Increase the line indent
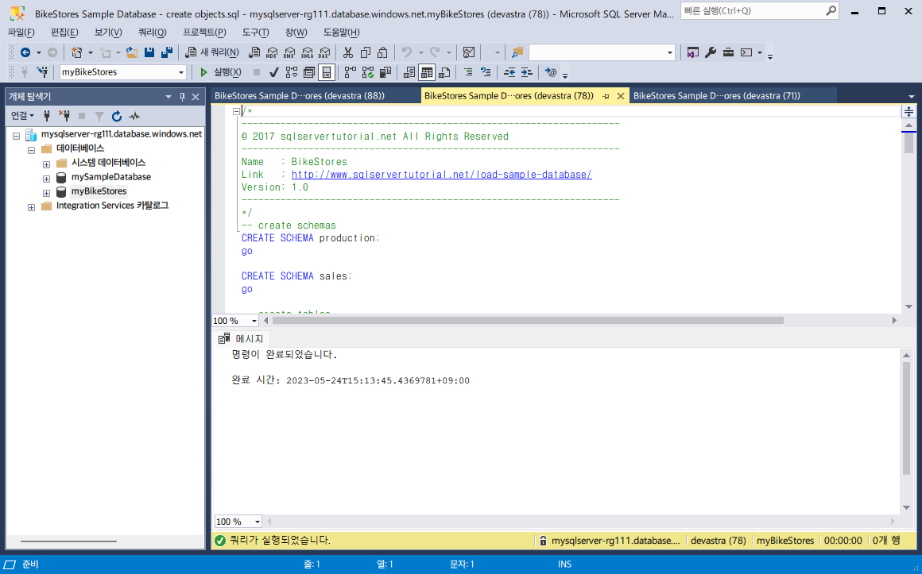922x574 pixels. (x=527, y=72)
